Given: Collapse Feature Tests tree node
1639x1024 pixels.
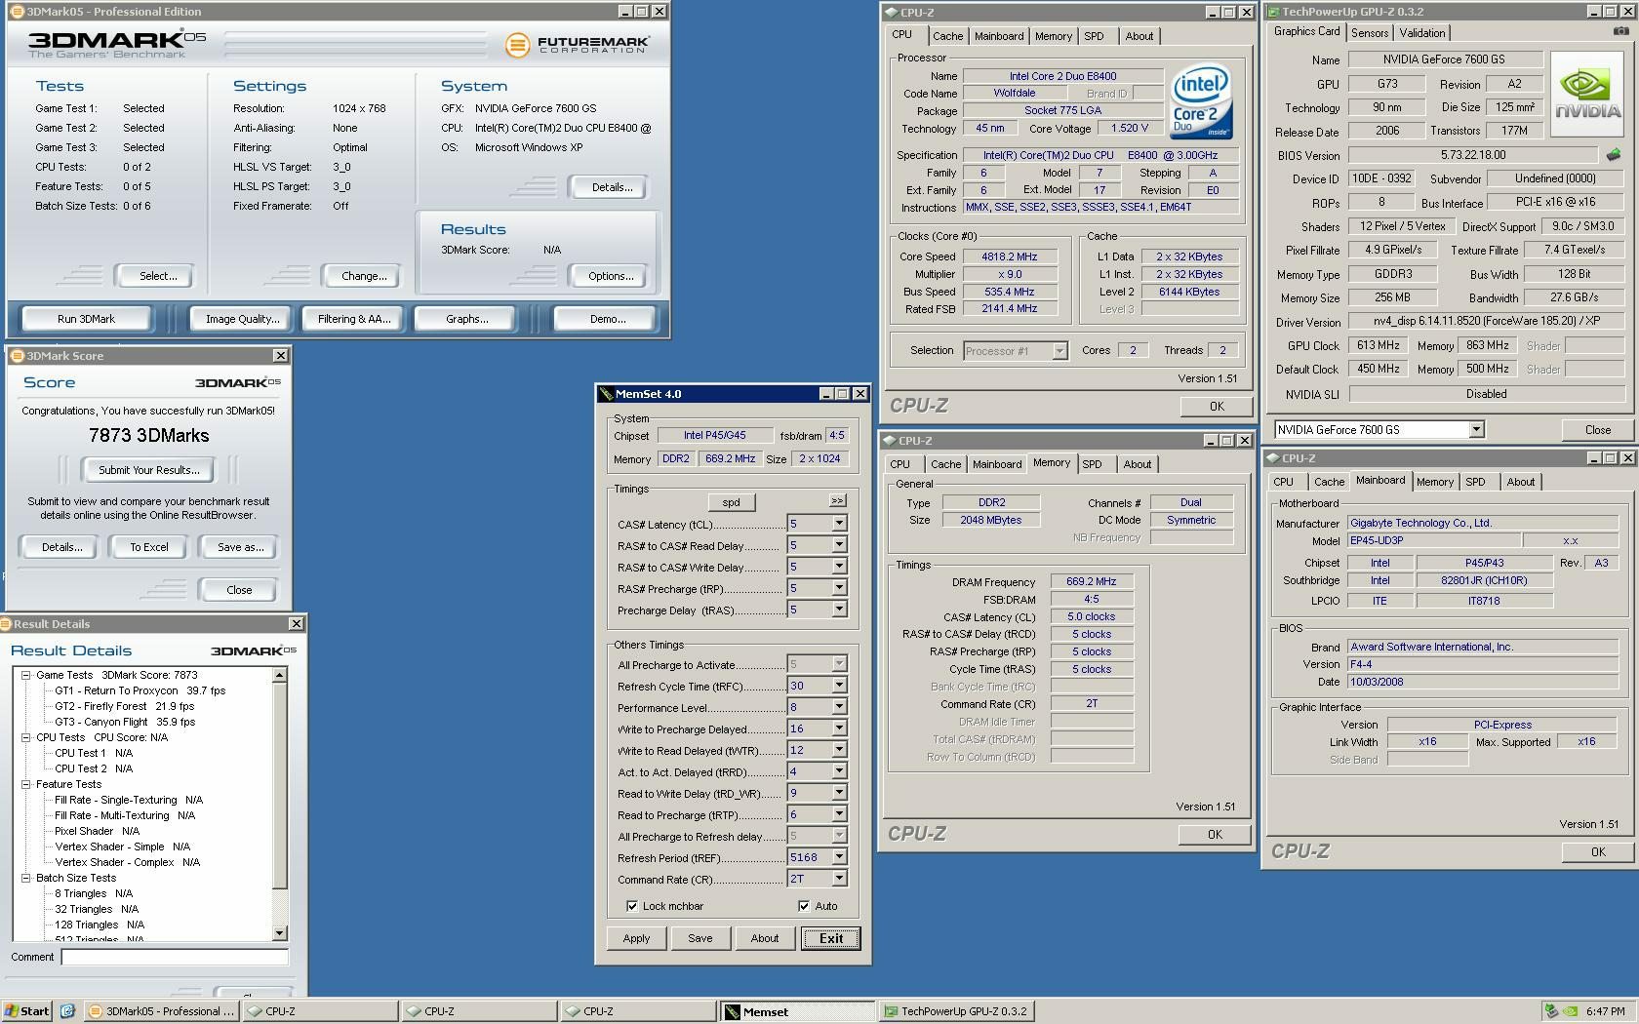Looking at the screenshot, I should pyautogui.click(x=25, y=784).
